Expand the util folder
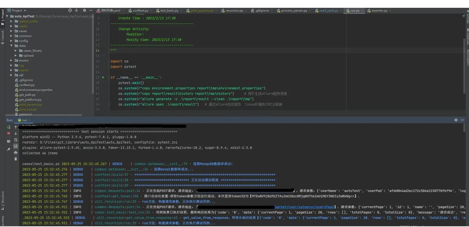Viewport: 469px width, 227px height. click(11, 75)
